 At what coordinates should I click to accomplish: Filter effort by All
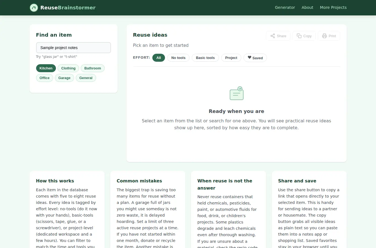pyautogui.click(x=159, y=58)
